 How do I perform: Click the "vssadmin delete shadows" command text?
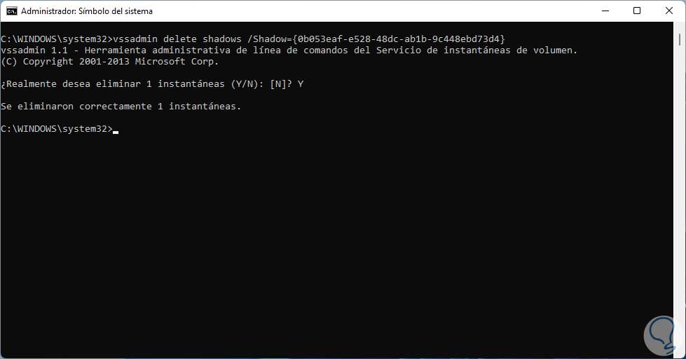pyautogui.click(x=175, y=39)
